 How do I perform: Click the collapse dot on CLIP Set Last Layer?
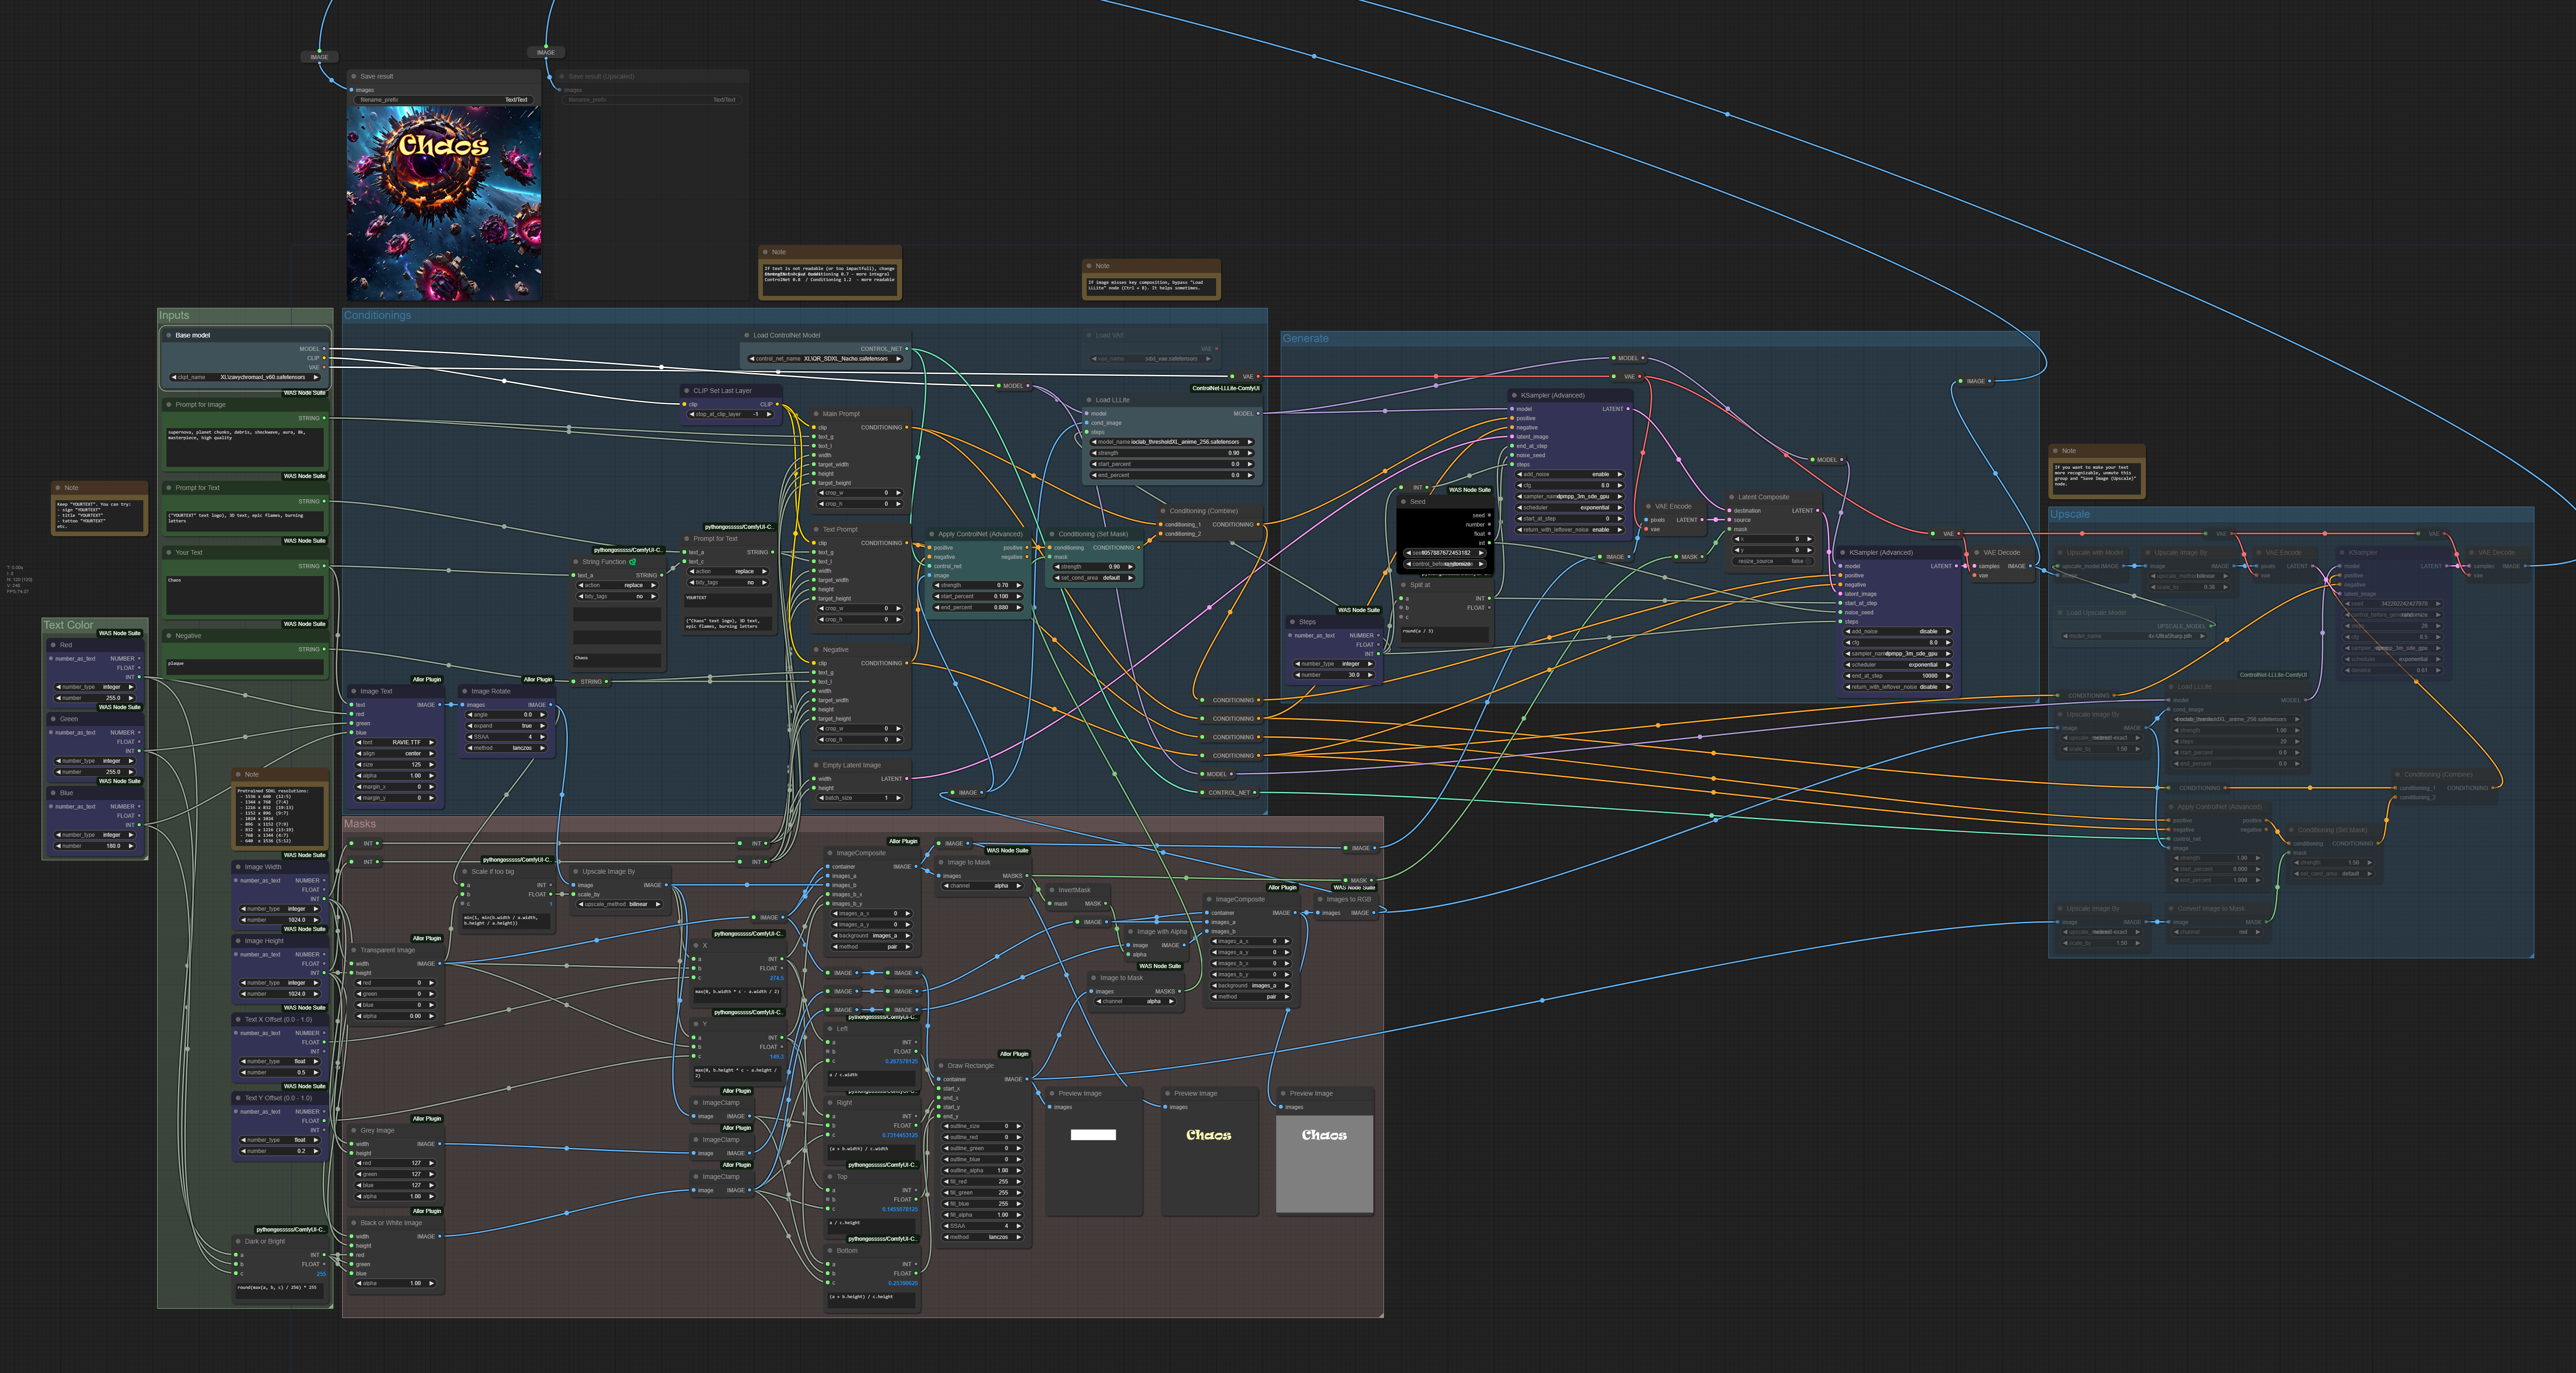point(686,391)
